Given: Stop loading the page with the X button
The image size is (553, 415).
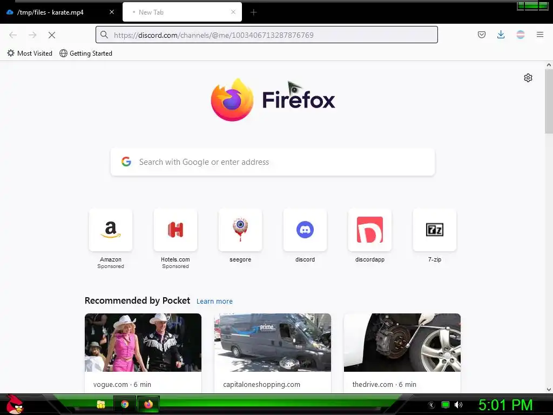Looking at the screenshot, I should 52,35.
